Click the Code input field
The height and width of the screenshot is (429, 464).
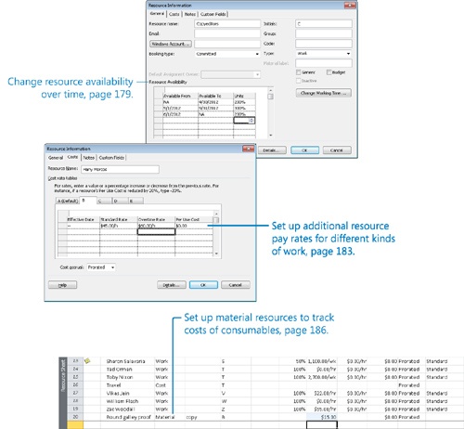[x=324, y=44]
